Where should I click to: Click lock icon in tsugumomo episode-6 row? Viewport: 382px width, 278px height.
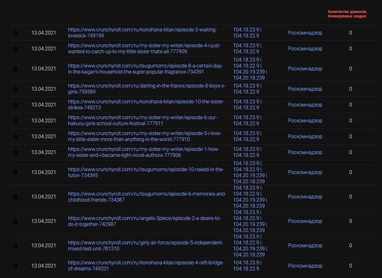15,197
